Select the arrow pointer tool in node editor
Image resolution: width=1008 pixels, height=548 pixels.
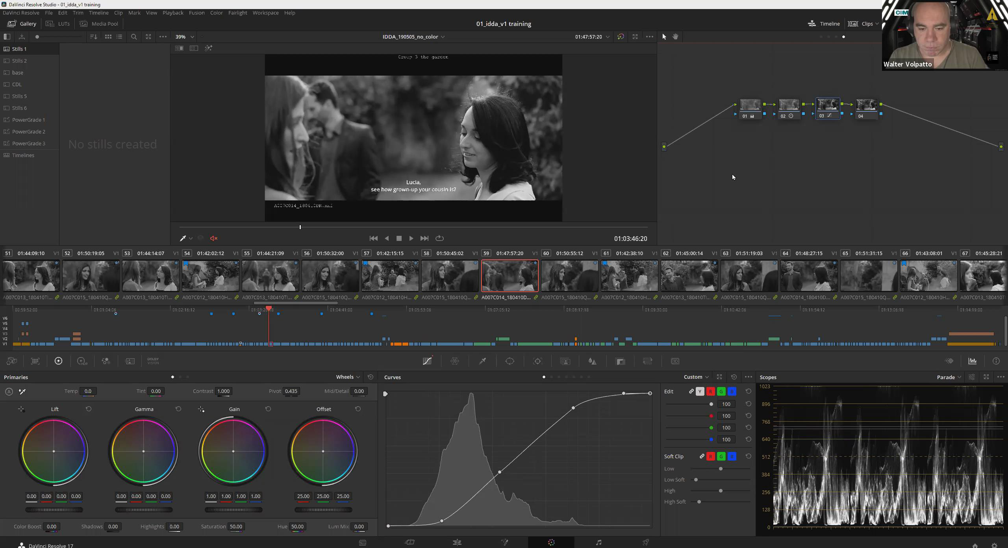(x=664, y=37)
